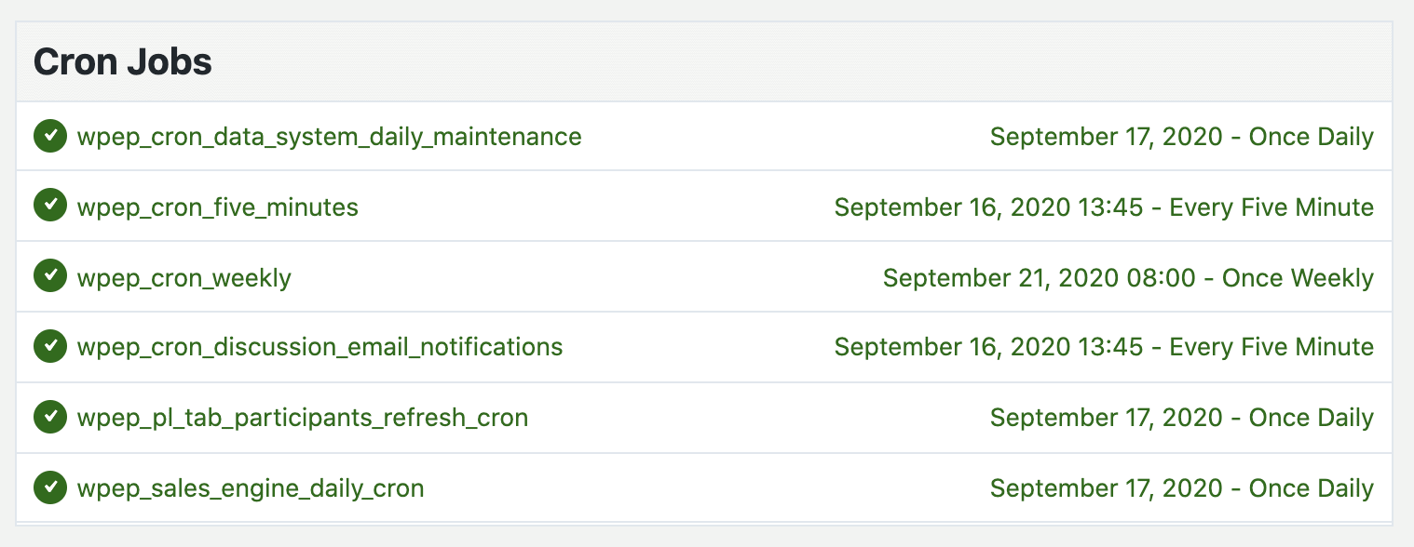Open the wpep_cron_data_system_daily_maintenance job
Image resolution: width=1414 pixels, height=547 pixels.
pyautogui.click(x=329, y=137)
